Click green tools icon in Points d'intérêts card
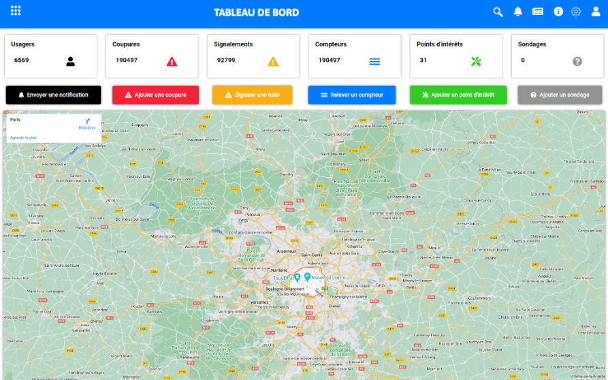 pyautogui.click(x=476, y=61)
